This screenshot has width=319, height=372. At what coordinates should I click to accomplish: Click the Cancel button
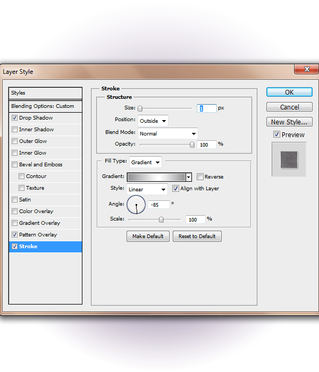(x=289, y=107)
